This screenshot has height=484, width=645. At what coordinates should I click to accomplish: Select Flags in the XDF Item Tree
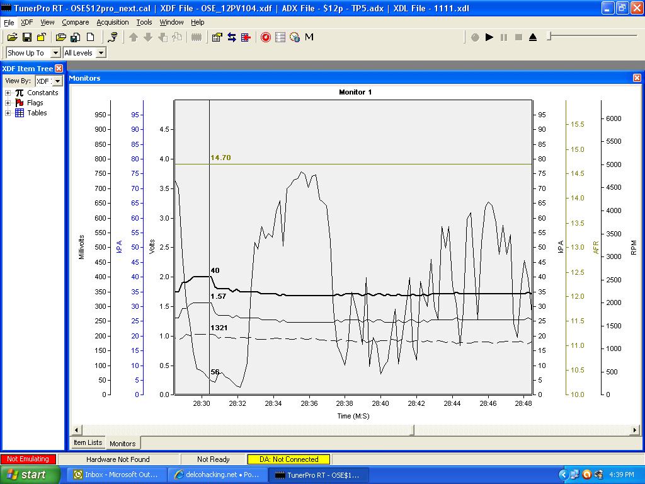[x=35, y=103]
